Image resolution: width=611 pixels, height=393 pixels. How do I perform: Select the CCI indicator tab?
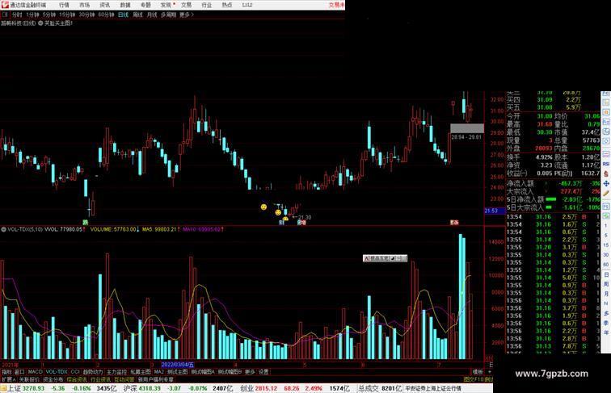[x=75, y=372]
